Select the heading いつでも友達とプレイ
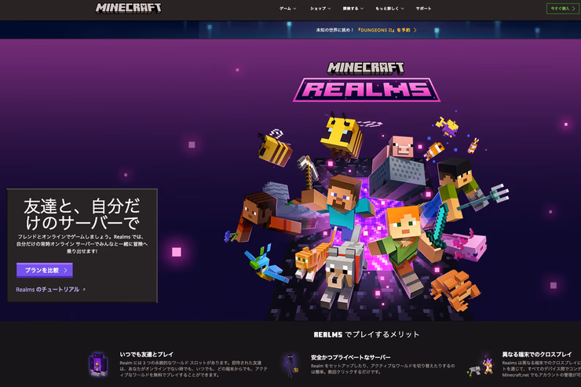 tap(146, 354)
